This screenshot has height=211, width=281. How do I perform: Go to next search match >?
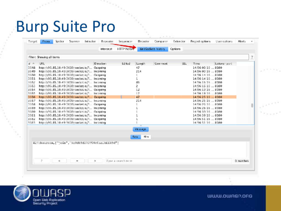pyautogui.click(x=95, y=161)
